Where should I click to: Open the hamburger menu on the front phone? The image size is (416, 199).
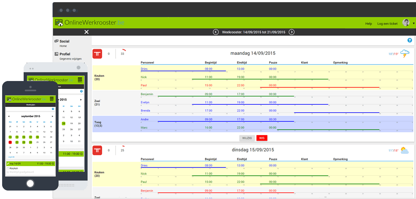pyautogui.click(x=52, y=99)
